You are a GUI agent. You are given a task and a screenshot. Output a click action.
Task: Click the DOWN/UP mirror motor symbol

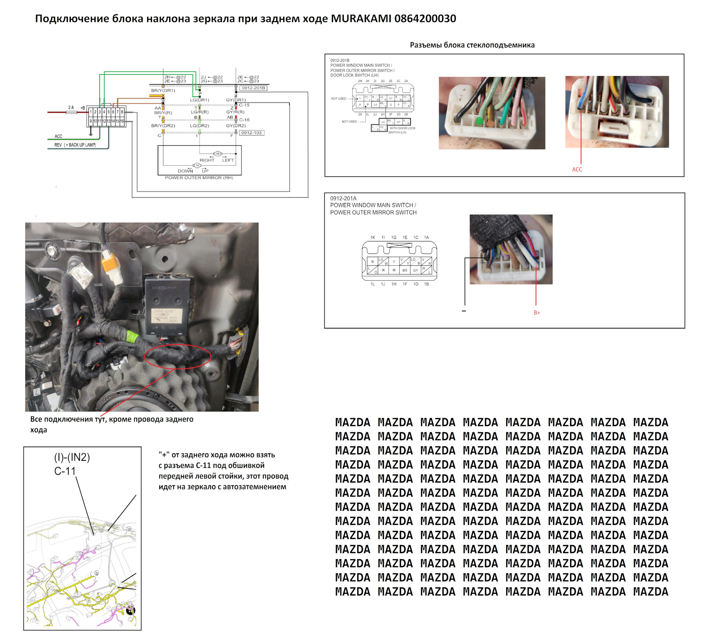coord(197,165)
